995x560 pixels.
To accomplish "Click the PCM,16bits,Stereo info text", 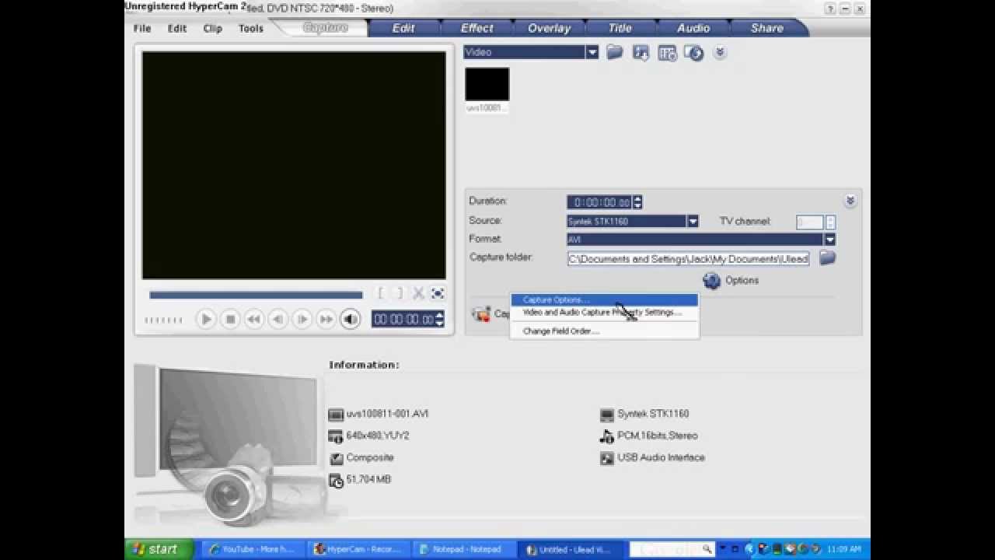I will click(x=658, y=436).
